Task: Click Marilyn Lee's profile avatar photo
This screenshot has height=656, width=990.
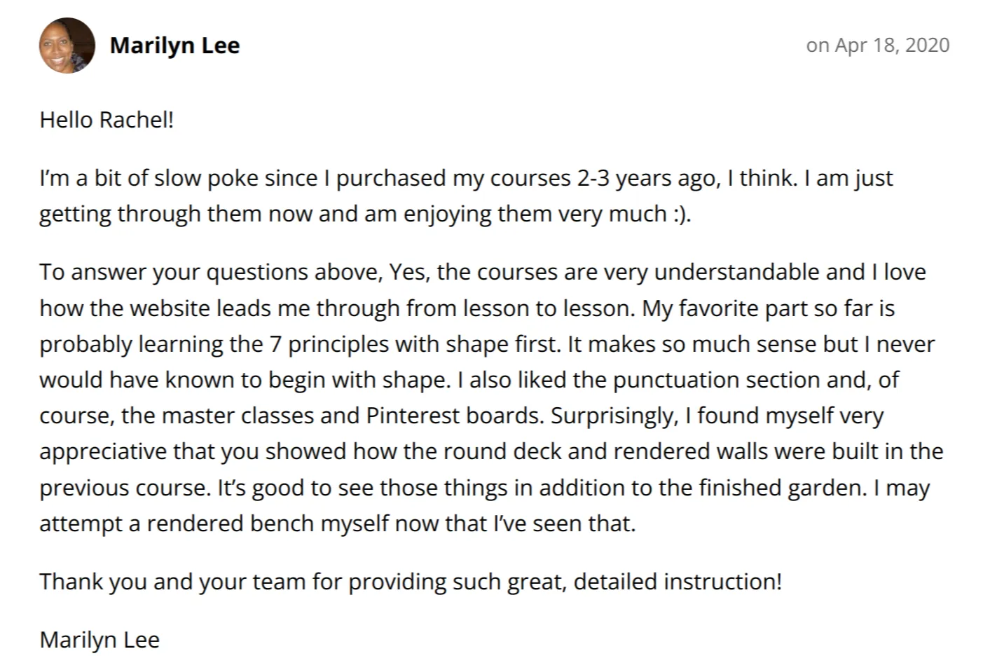Action: coord(67,46)
